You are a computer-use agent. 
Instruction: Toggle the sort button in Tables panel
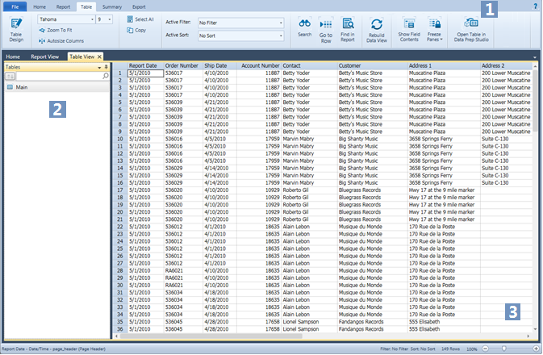pos(10,76)
